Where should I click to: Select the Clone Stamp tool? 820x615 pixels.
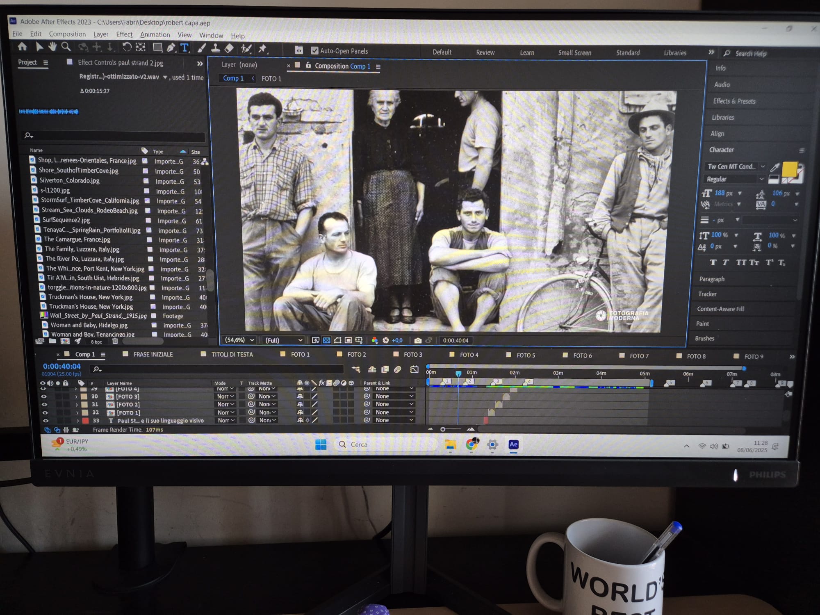(x=215, y=48)
